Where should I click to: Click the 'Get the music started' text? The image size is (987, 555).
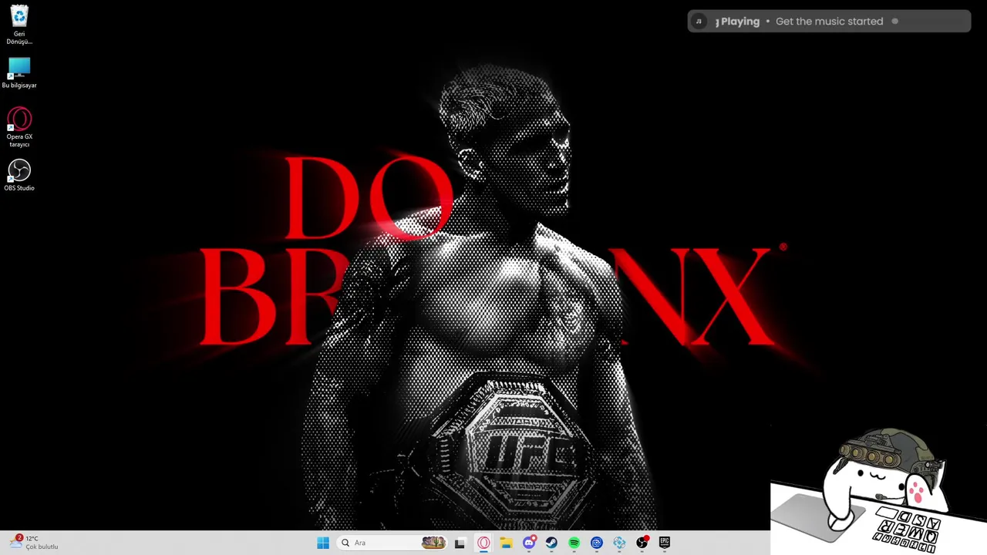(829, 22)
